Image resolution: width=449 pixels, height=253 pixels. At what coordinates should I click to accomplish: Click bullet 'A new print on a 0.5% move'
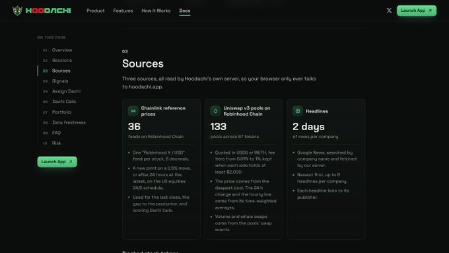coord(162,178)
